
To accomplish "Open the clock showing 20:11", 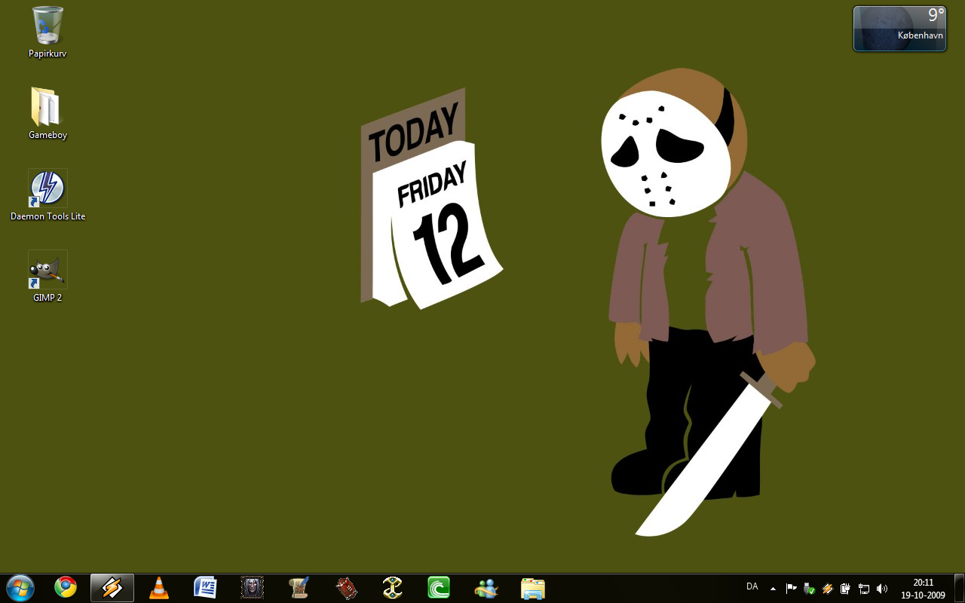I will pyautogui.click(x=923, y=589).
